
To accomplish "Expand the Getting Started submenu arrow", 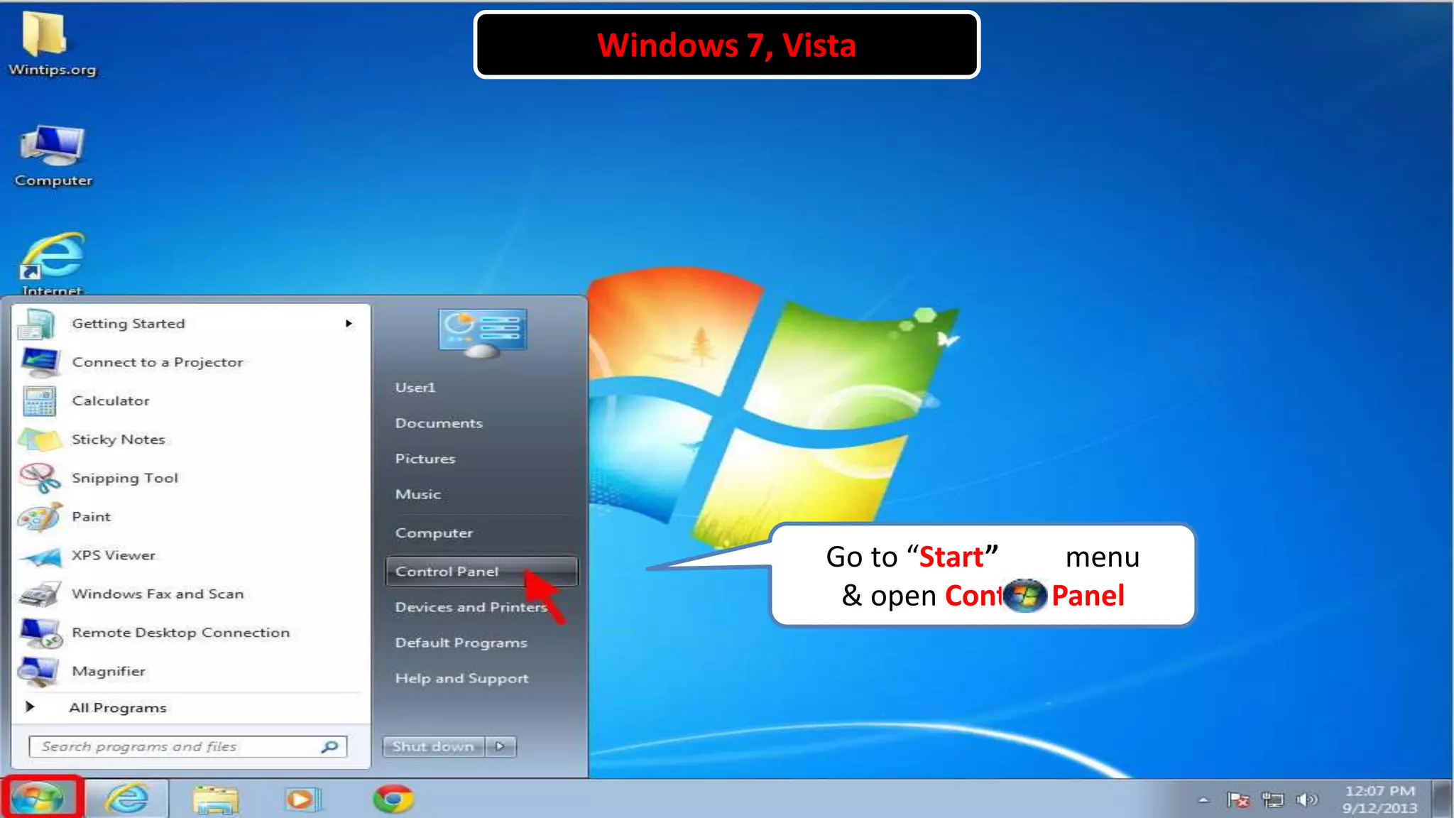I will [349, 324].
